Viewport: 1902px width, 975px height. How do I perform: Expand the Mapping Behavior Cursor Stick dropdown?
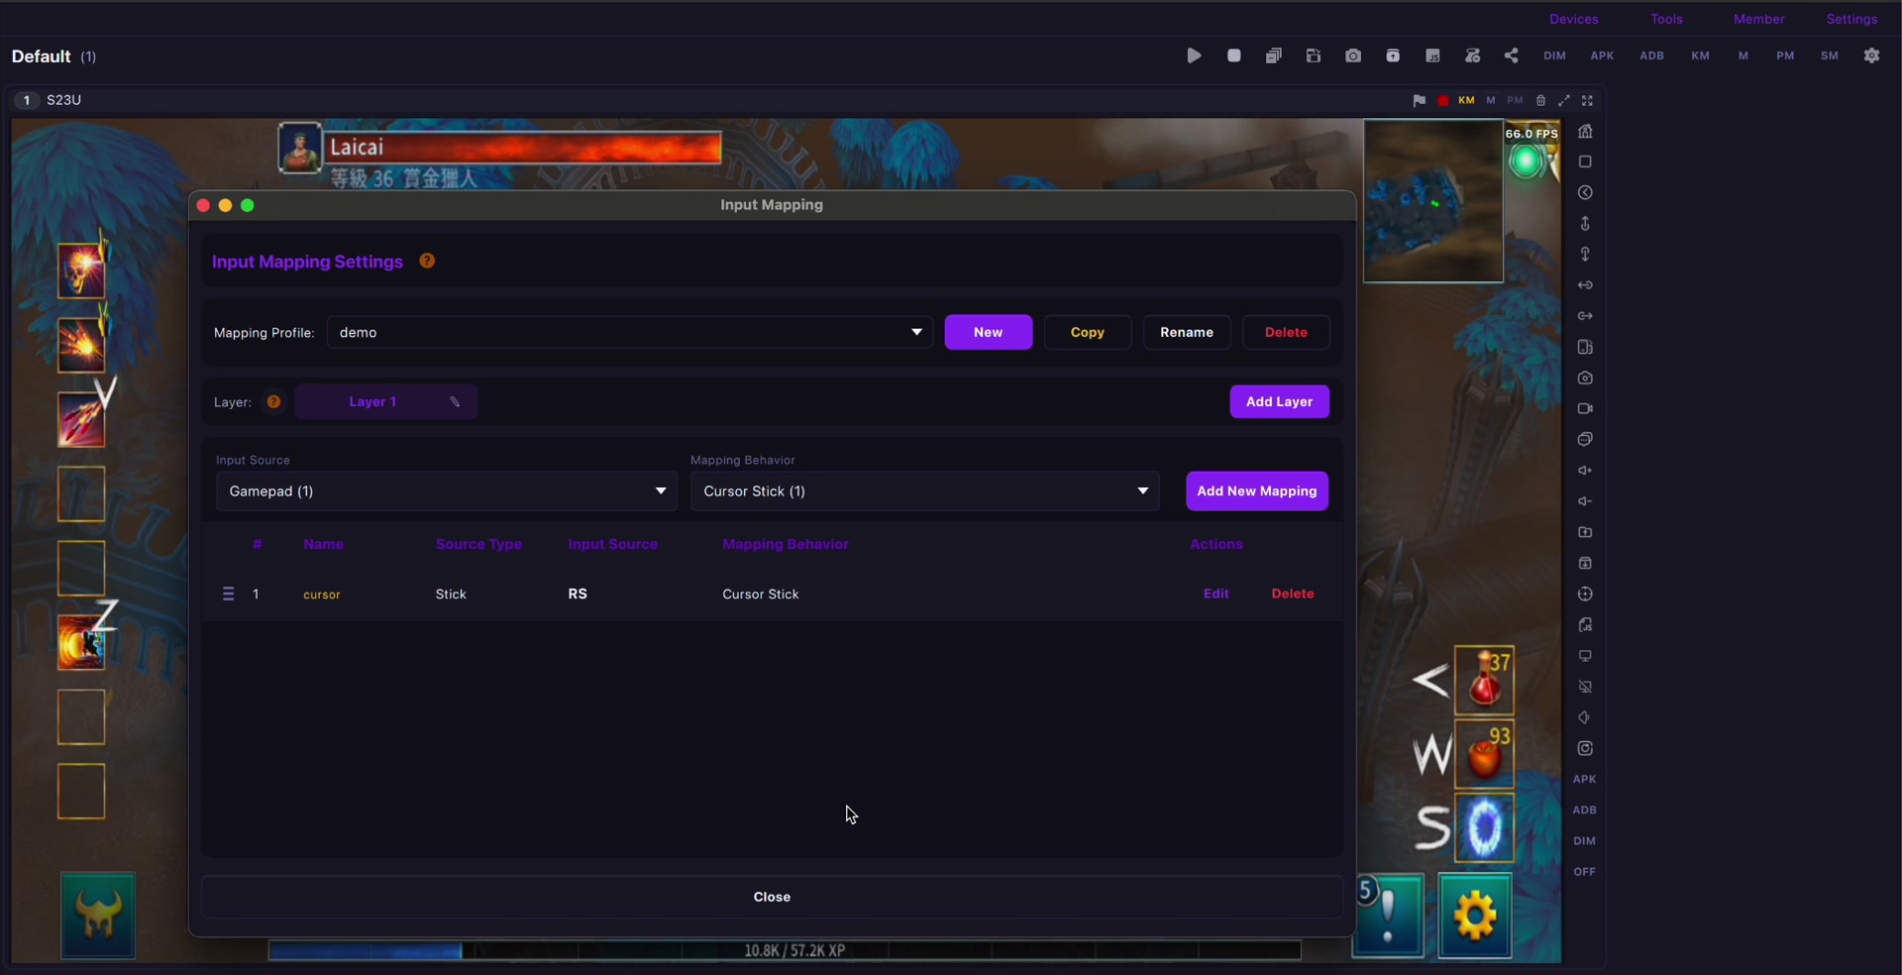pos(925,491)
